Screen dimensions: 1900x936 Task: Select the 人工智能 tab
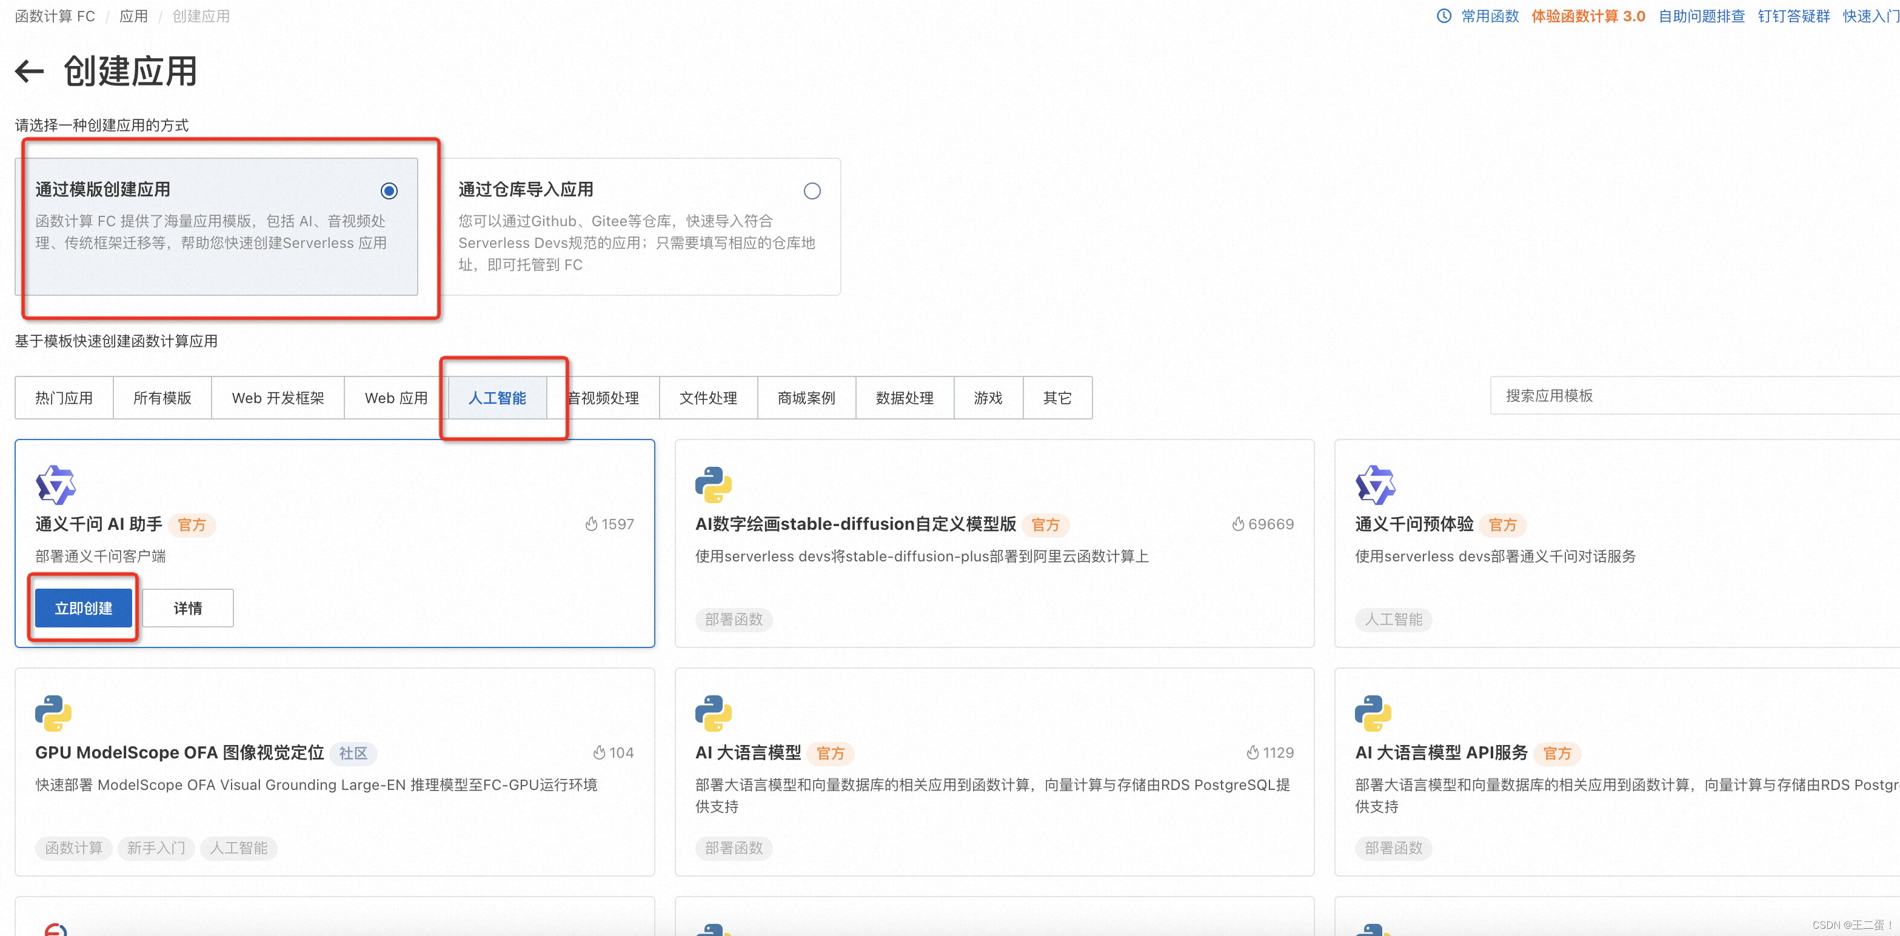[x=497, y=398]
